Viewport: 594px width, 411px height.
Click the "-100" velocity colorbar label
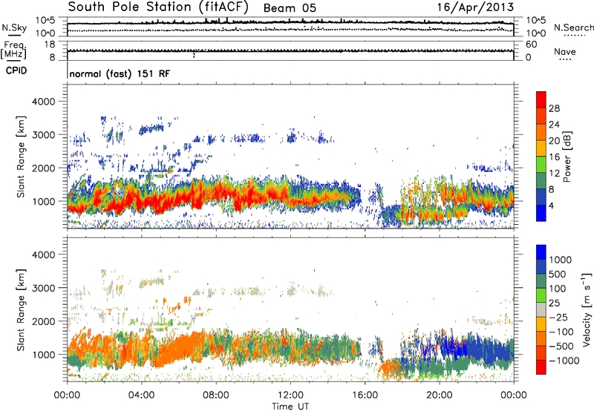point(561,332)
